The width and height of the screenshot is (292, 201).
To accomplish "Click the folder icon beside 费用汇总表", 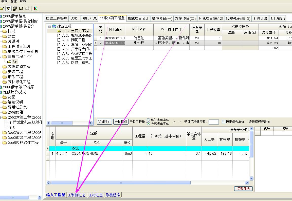I will point(5,107).
